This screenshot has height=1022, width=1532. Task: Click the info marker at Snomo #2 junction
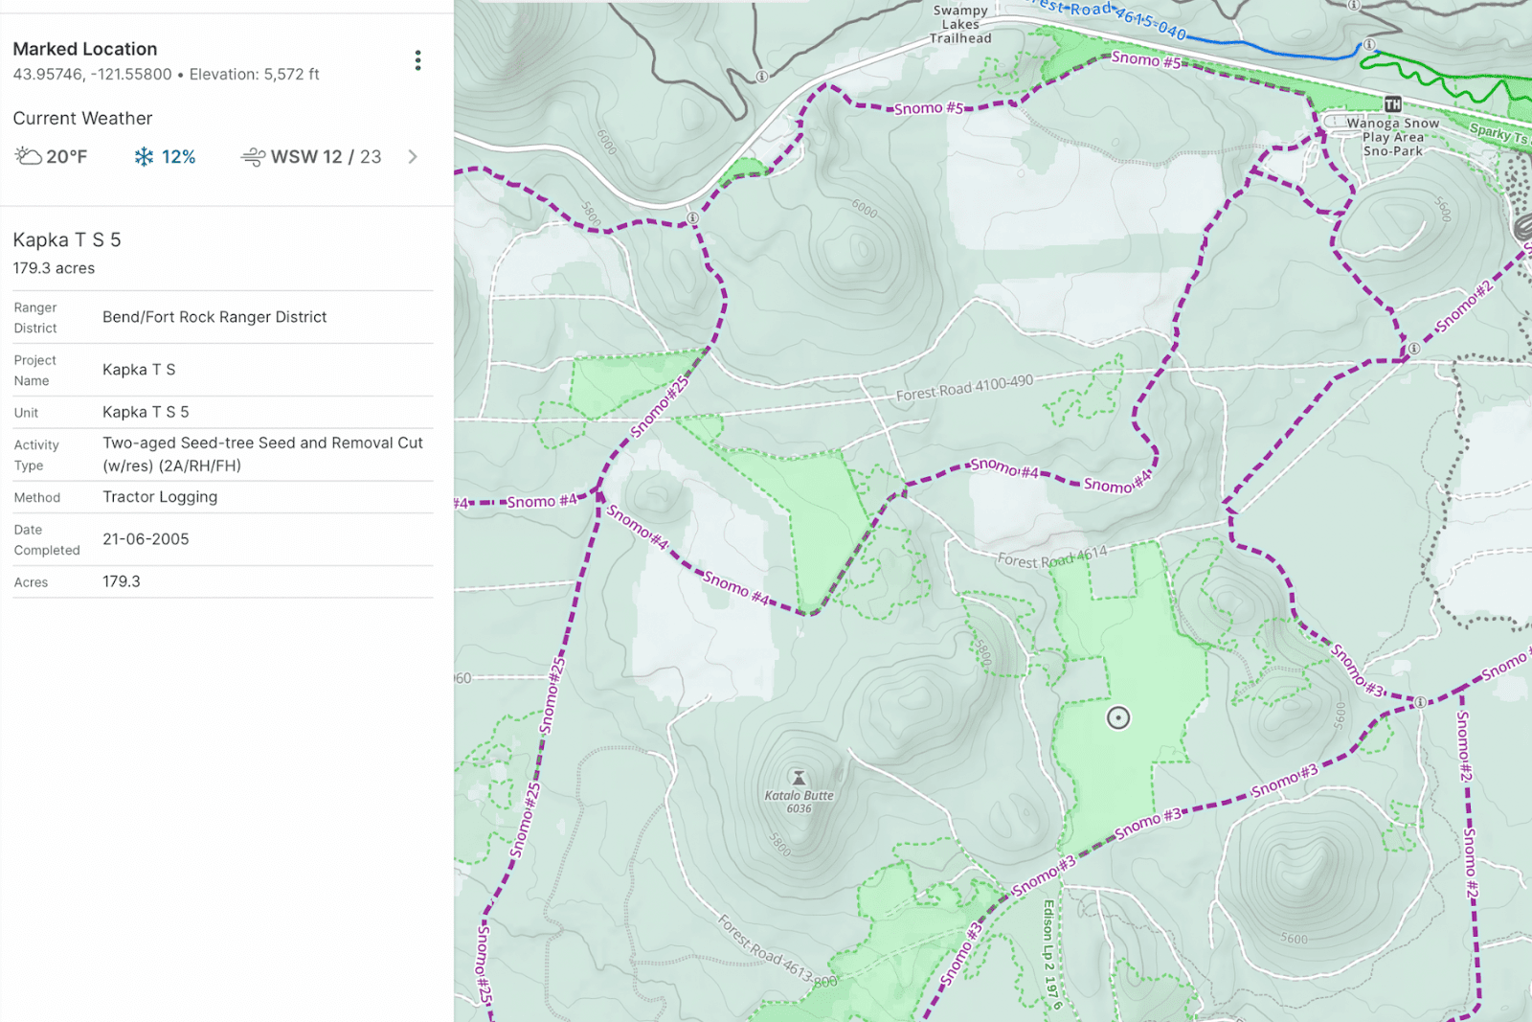click(x=1413, y=349)
